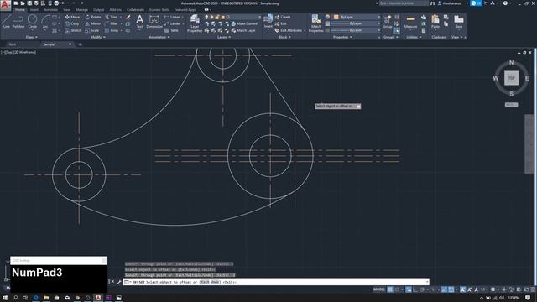
Task: Click Make Current layer button
Action: 244,23
